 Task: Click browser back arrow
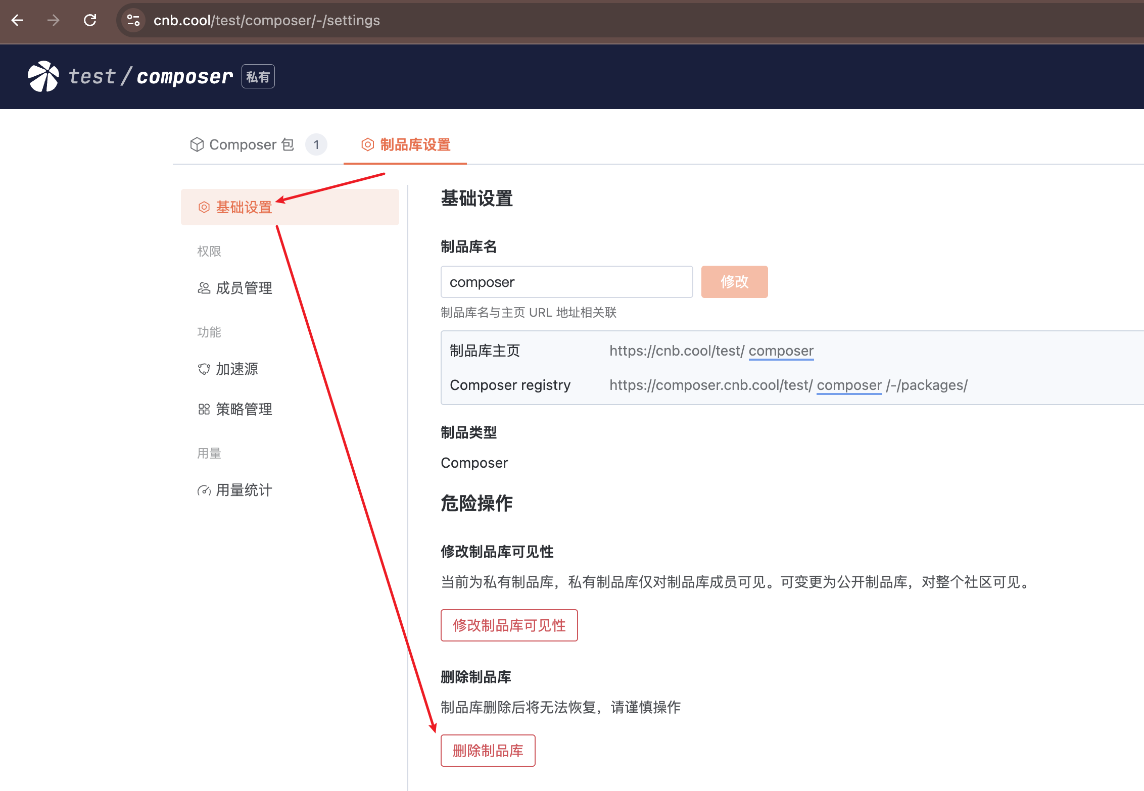[18, 20]
